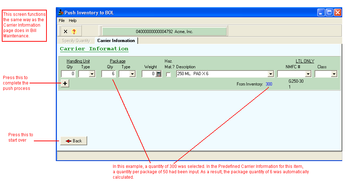Open help via yellow question mark icon
Image resolution: width=357 pixels, height=188 pixels.
click(74, 32)
